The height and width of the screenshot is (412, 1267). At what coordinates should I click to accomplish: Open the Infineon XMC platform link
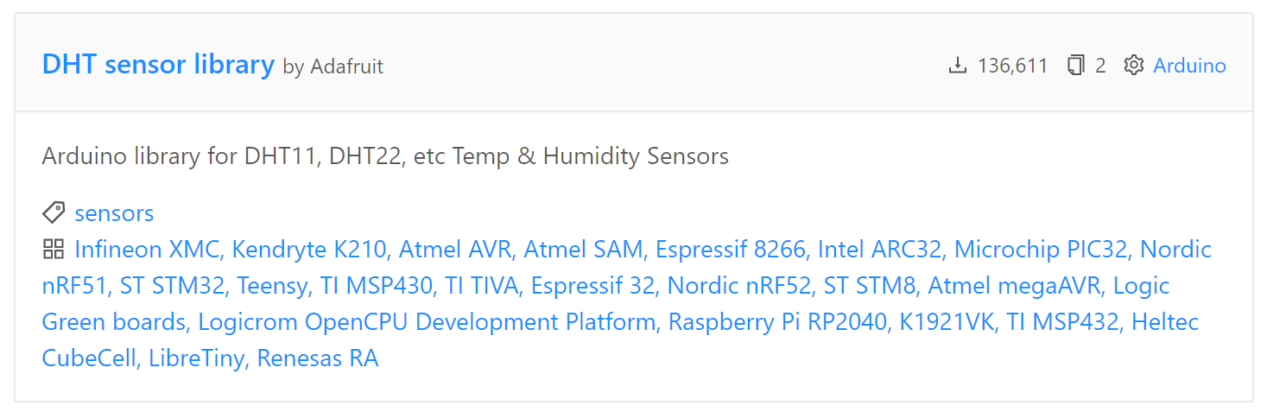[148, 250]
